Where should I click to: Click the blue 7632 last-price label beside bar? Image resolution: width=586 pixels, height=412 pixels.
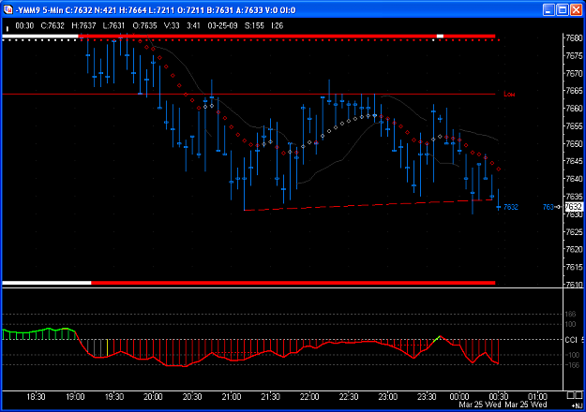[510, 207]
